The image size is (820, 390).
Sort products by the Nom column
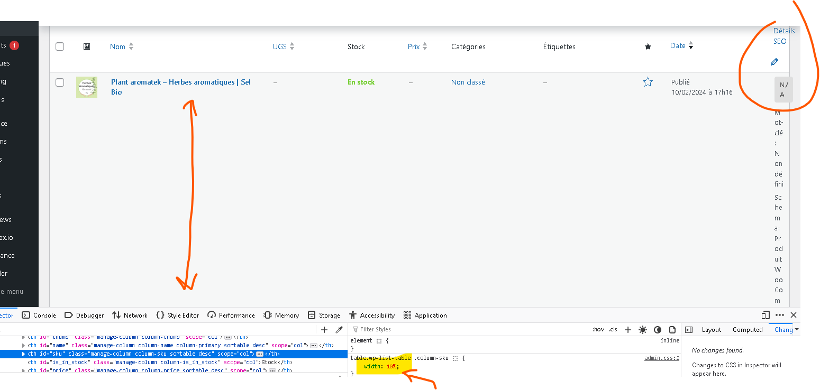tap(117, 47)
